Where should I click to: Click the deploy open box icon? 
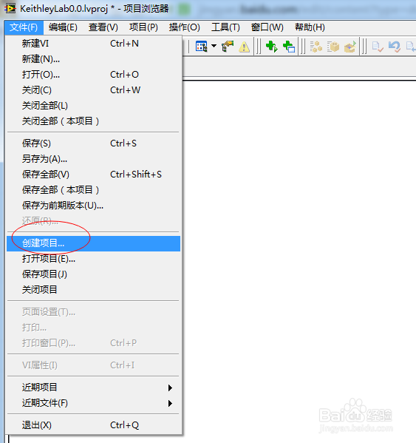(x=350, y=47)
